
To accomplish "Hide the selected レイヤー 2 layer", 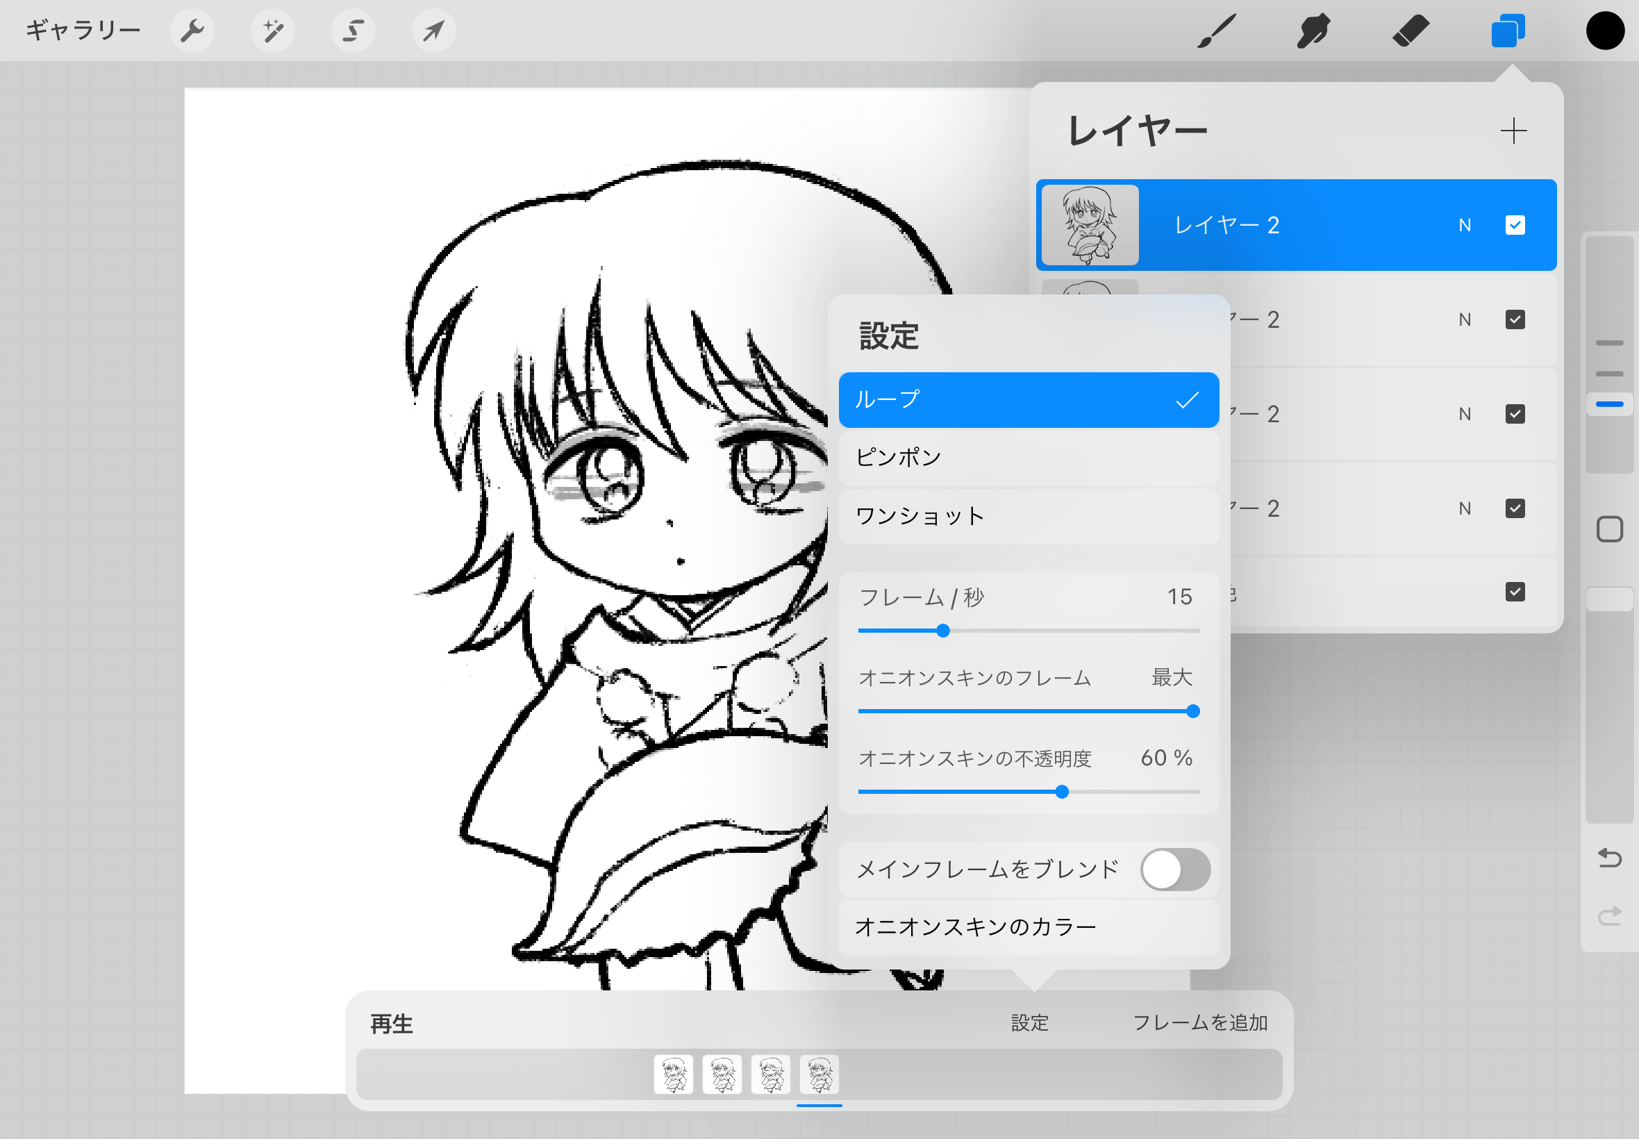I will 1515,226.
